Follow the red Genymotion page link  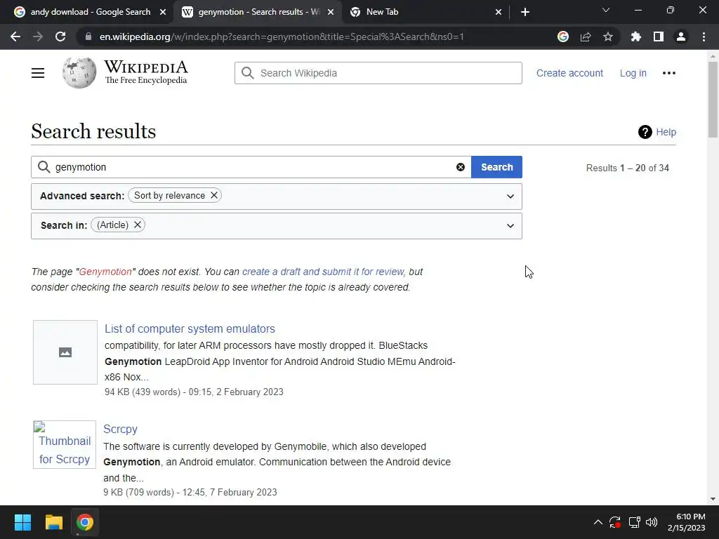[105, 272]
